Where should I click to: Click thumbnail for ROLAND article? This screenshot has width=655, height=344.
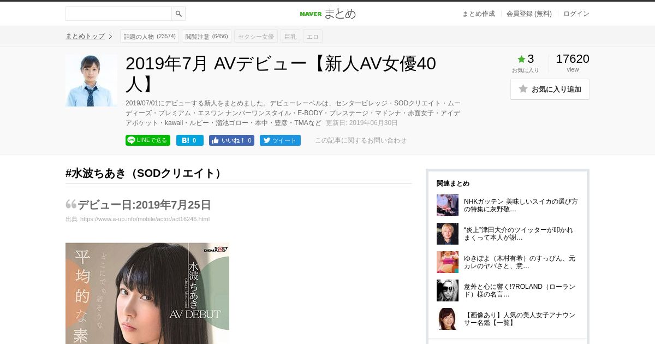(448, 290)
